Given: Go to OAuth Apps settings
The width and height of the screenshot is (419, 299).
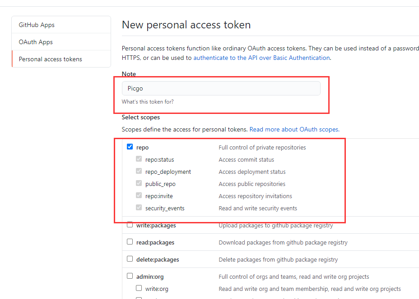Looking at the screenshot, I should pyautogui.click(x=36, y=42).
